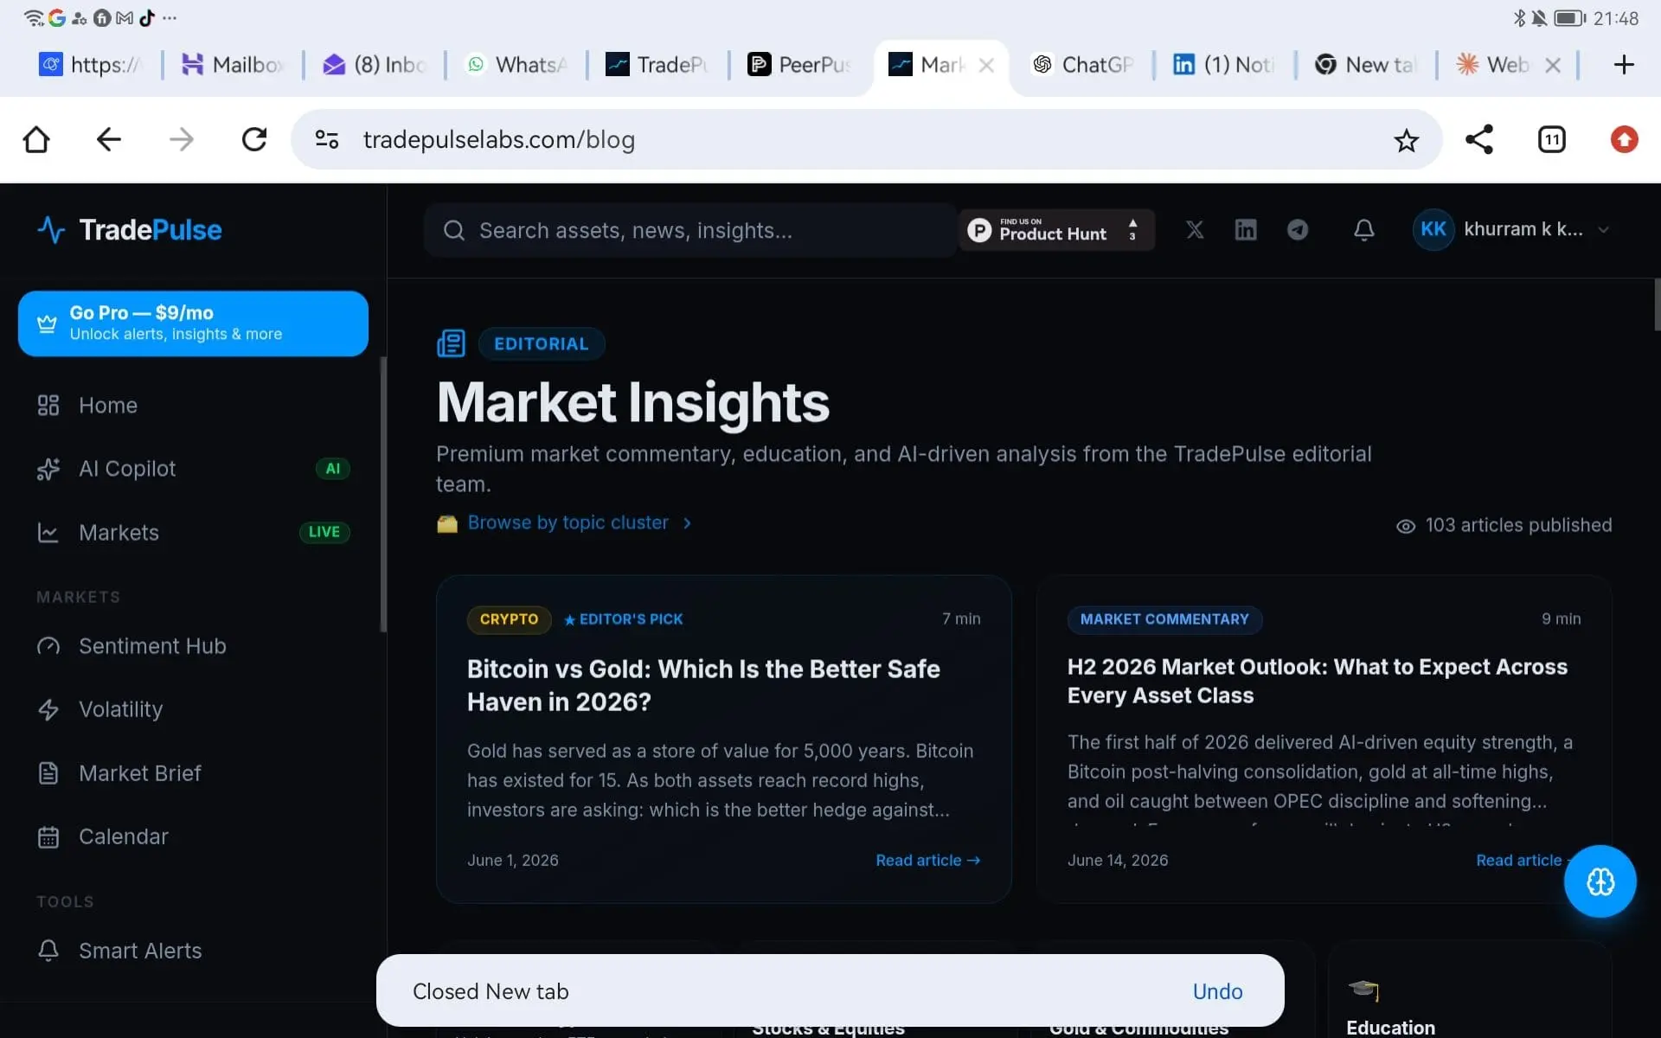Switch to the ChatGPT tab
This screenshot has height=1038, width=1661.
tap(1082, 65)
